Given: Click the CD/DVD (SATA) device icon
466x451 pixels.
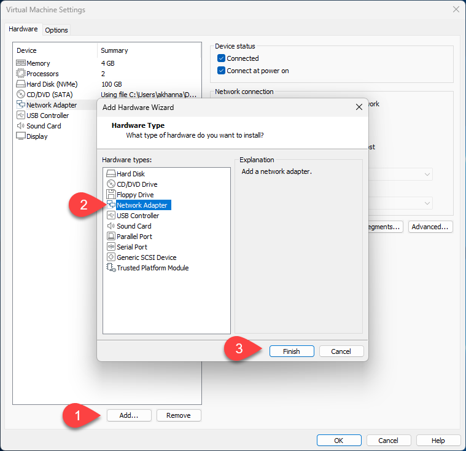Looking at the screenshot, I should [x=20, y=94].
